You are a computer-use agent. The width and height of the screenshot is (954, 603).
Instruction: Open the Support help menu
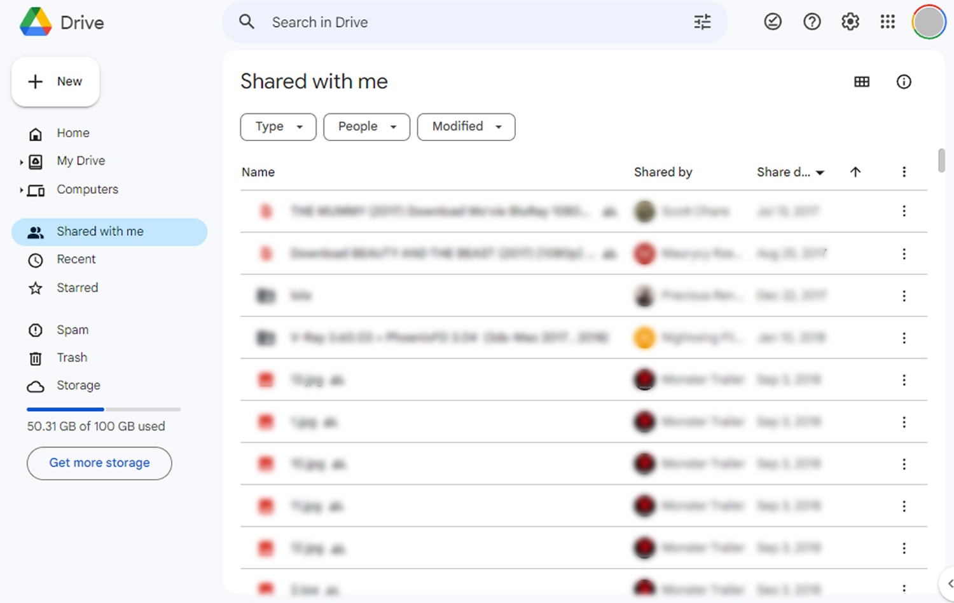[812, 21]
